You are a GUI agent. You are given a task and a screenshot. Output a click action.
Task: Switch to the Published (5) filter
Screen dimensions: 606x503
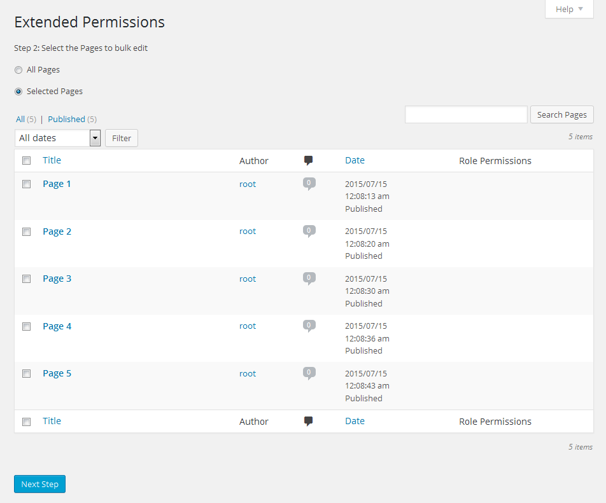[x=66, y=119]
